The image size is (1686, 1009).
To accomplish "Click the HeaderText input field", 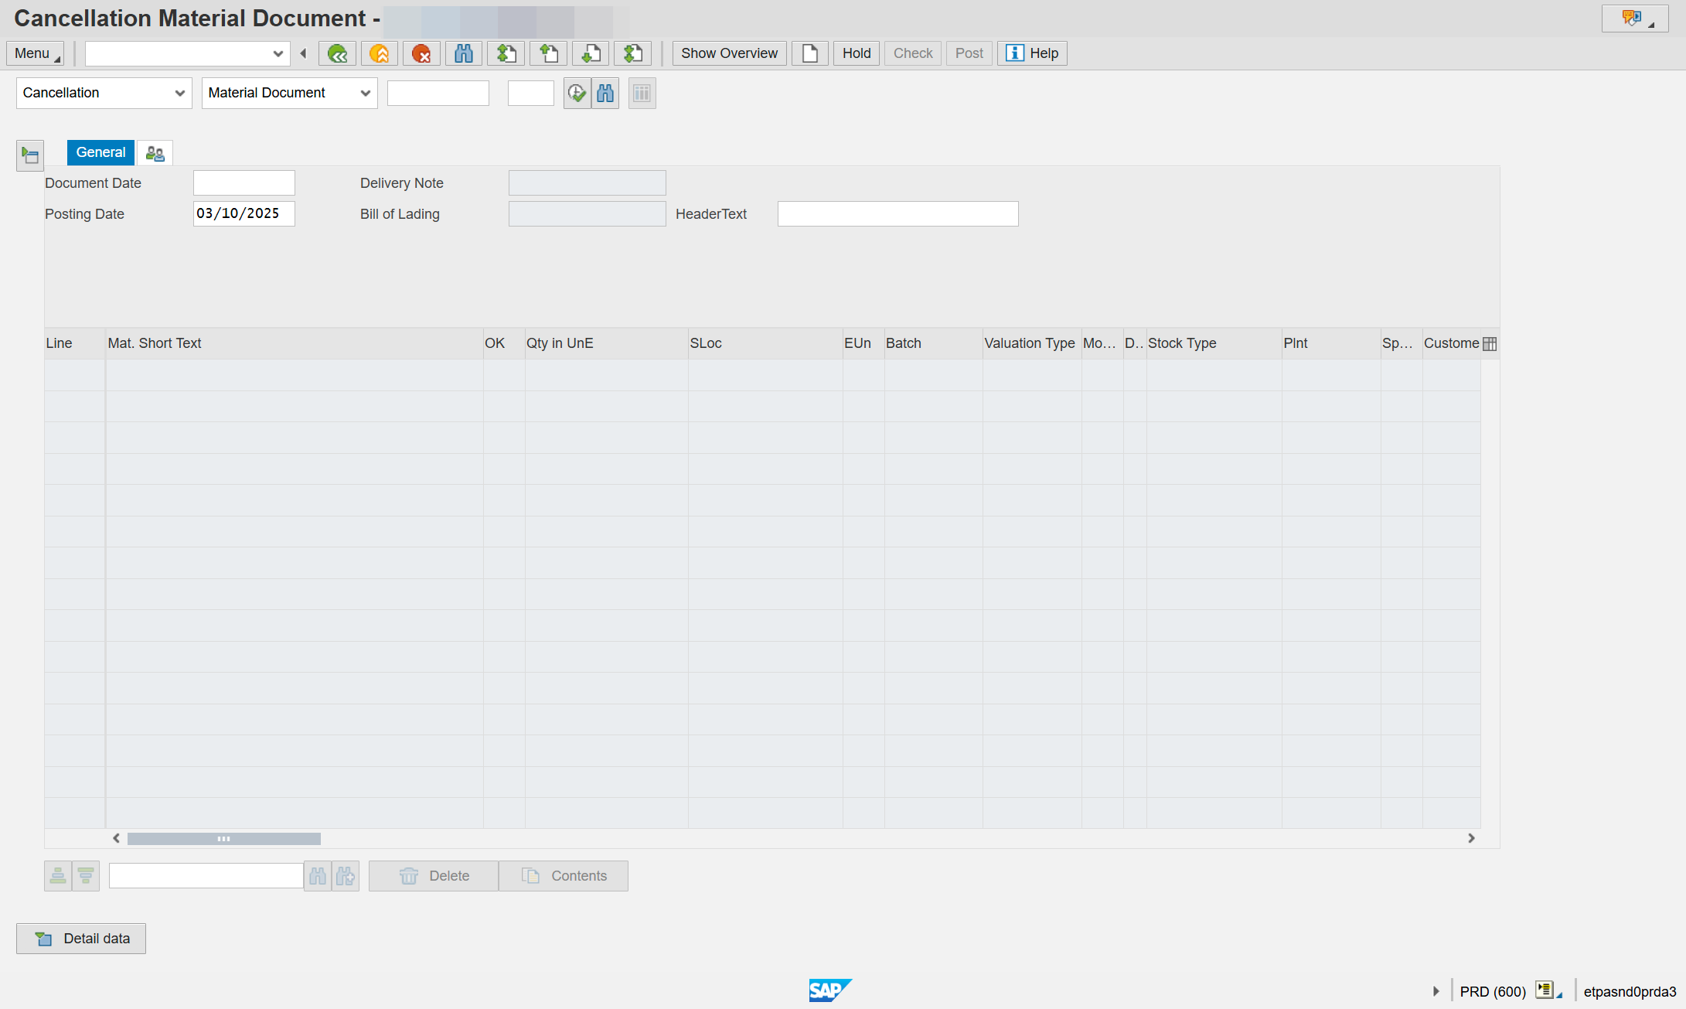I will tap(898, 214).
